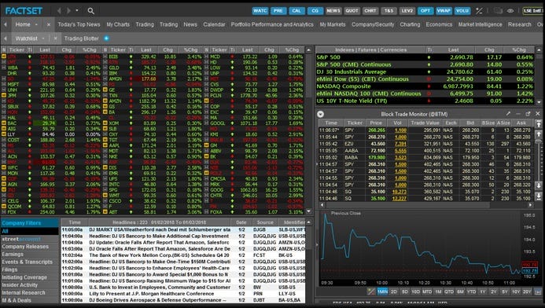Click the chart style icon beside 1MIN
This screenshot has width=545, height=308.
[x=371, y=291]
